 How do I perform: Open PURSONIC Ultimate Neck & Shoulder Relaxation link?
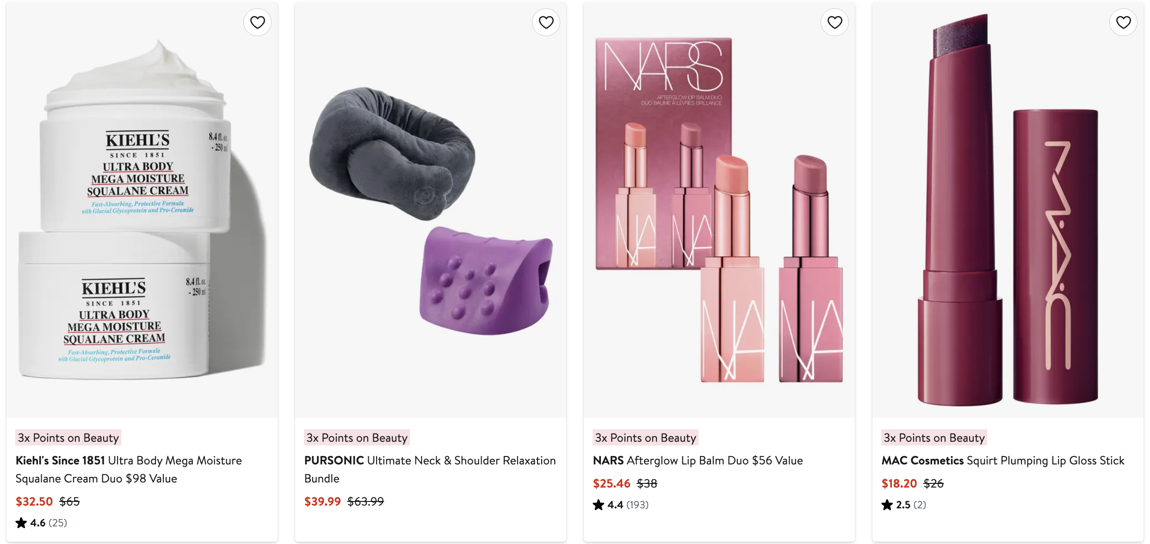(x=430, y=469)
